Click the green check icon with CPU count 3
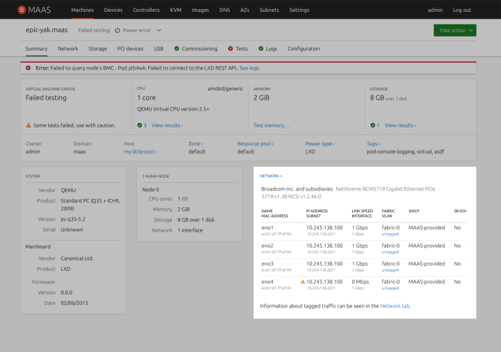Viewport: 501px width, 352px height. [x=140, y=125]
